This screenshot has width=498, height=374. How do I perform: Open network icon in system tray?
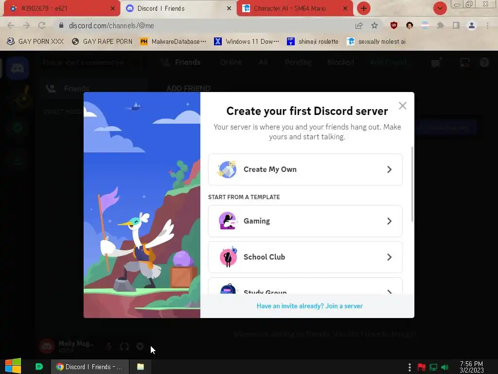433,367
